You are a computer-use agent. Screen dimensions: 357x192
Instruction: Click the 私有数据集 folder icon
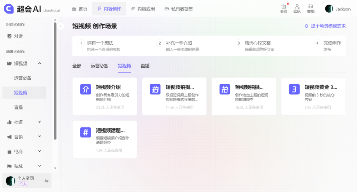coord(167,9)
